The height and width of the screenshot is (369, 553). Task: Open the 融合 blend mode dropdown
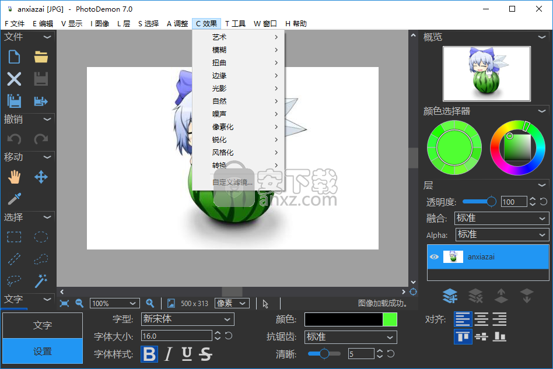[502, 218]
